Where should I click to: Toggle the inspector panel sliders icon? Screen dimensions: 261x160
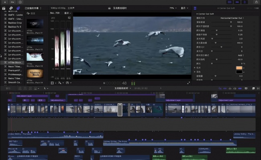[245, 2]
